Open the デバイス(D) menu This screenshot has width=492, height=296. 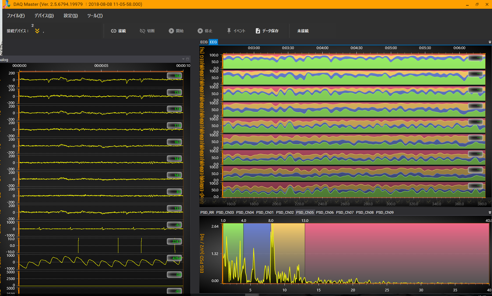pyautogui.click(x=44, y=16)
